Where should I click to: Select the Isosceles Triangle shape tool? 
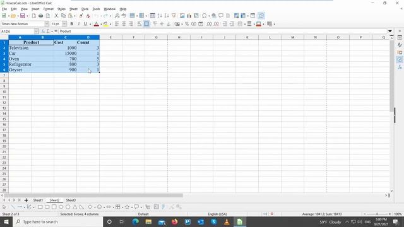(x=74, y=207)
